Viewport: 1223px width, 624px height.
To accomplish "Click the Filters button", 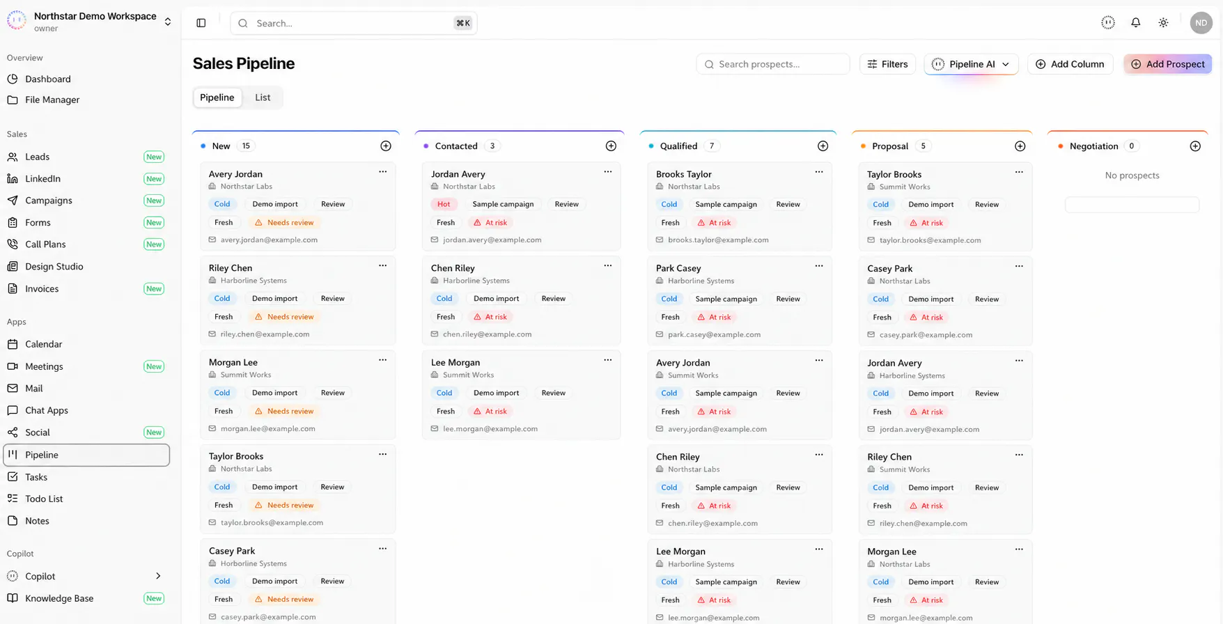I will coord(887,64).
